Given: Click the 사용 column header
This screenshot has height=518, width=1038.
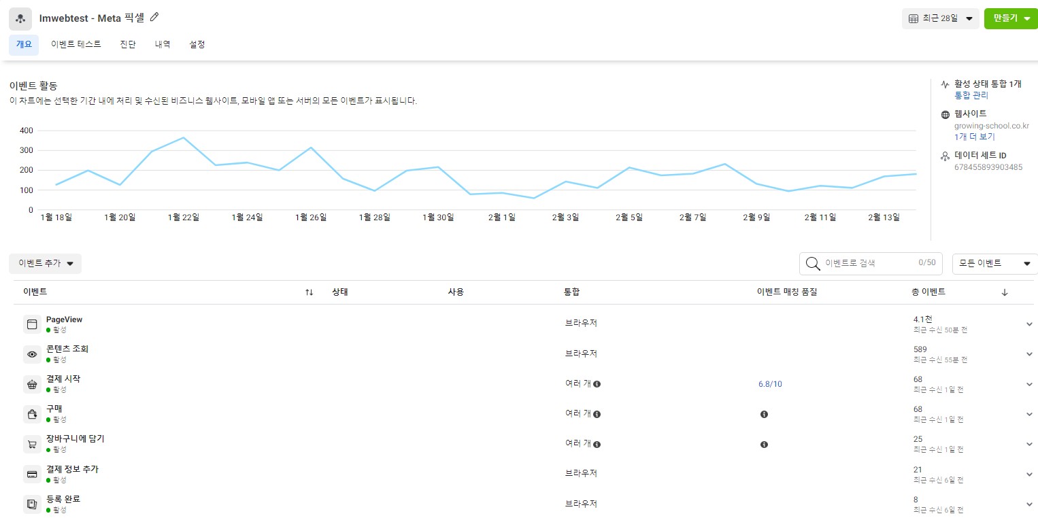Looking at the screenshot, I should pos(456,292).
